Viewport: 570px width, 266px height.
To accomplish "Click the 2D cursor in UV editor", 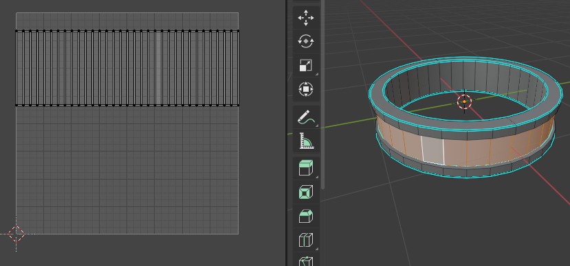I will coord(17,234).
